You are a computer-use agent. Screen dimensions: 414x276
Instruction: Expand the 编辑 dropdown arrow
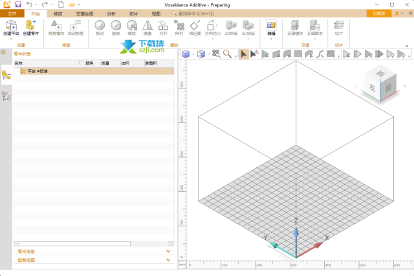pos(271,39)
